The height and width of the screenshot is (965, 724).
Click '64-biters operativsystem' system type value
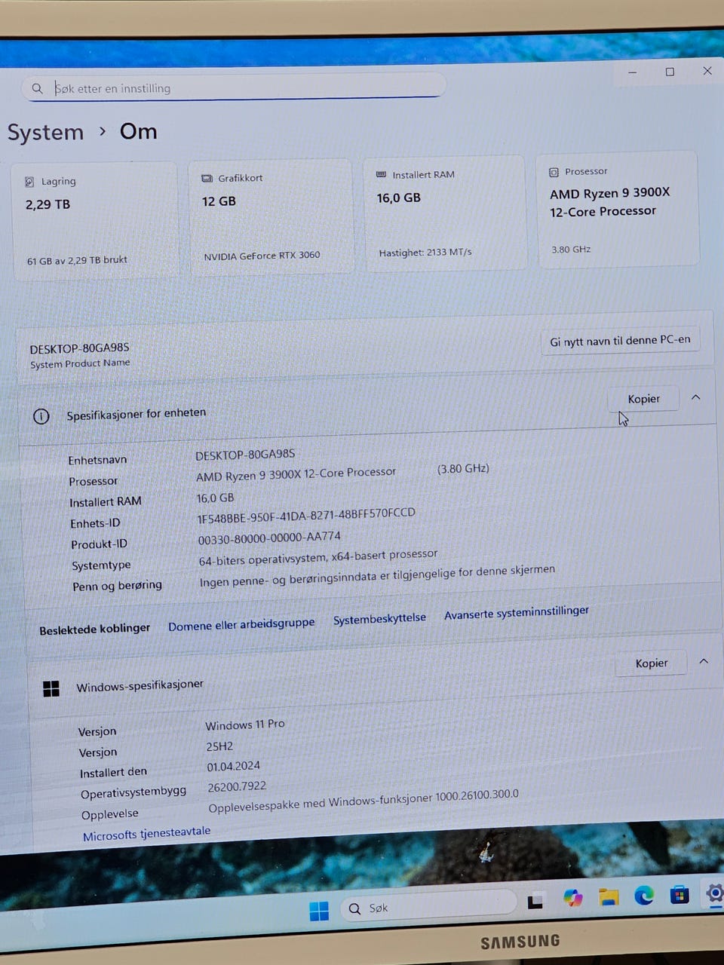[318, 557]
